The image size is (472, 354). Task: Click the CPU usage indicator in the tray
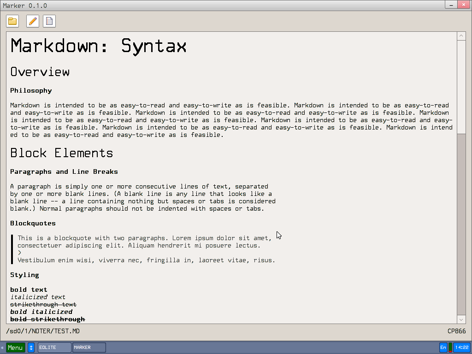pyautogui.click(x=450, y=348)
